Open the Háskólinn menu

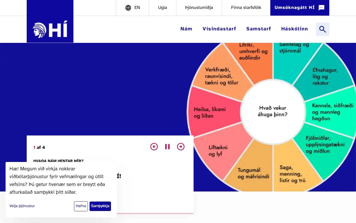coord(295,29)
